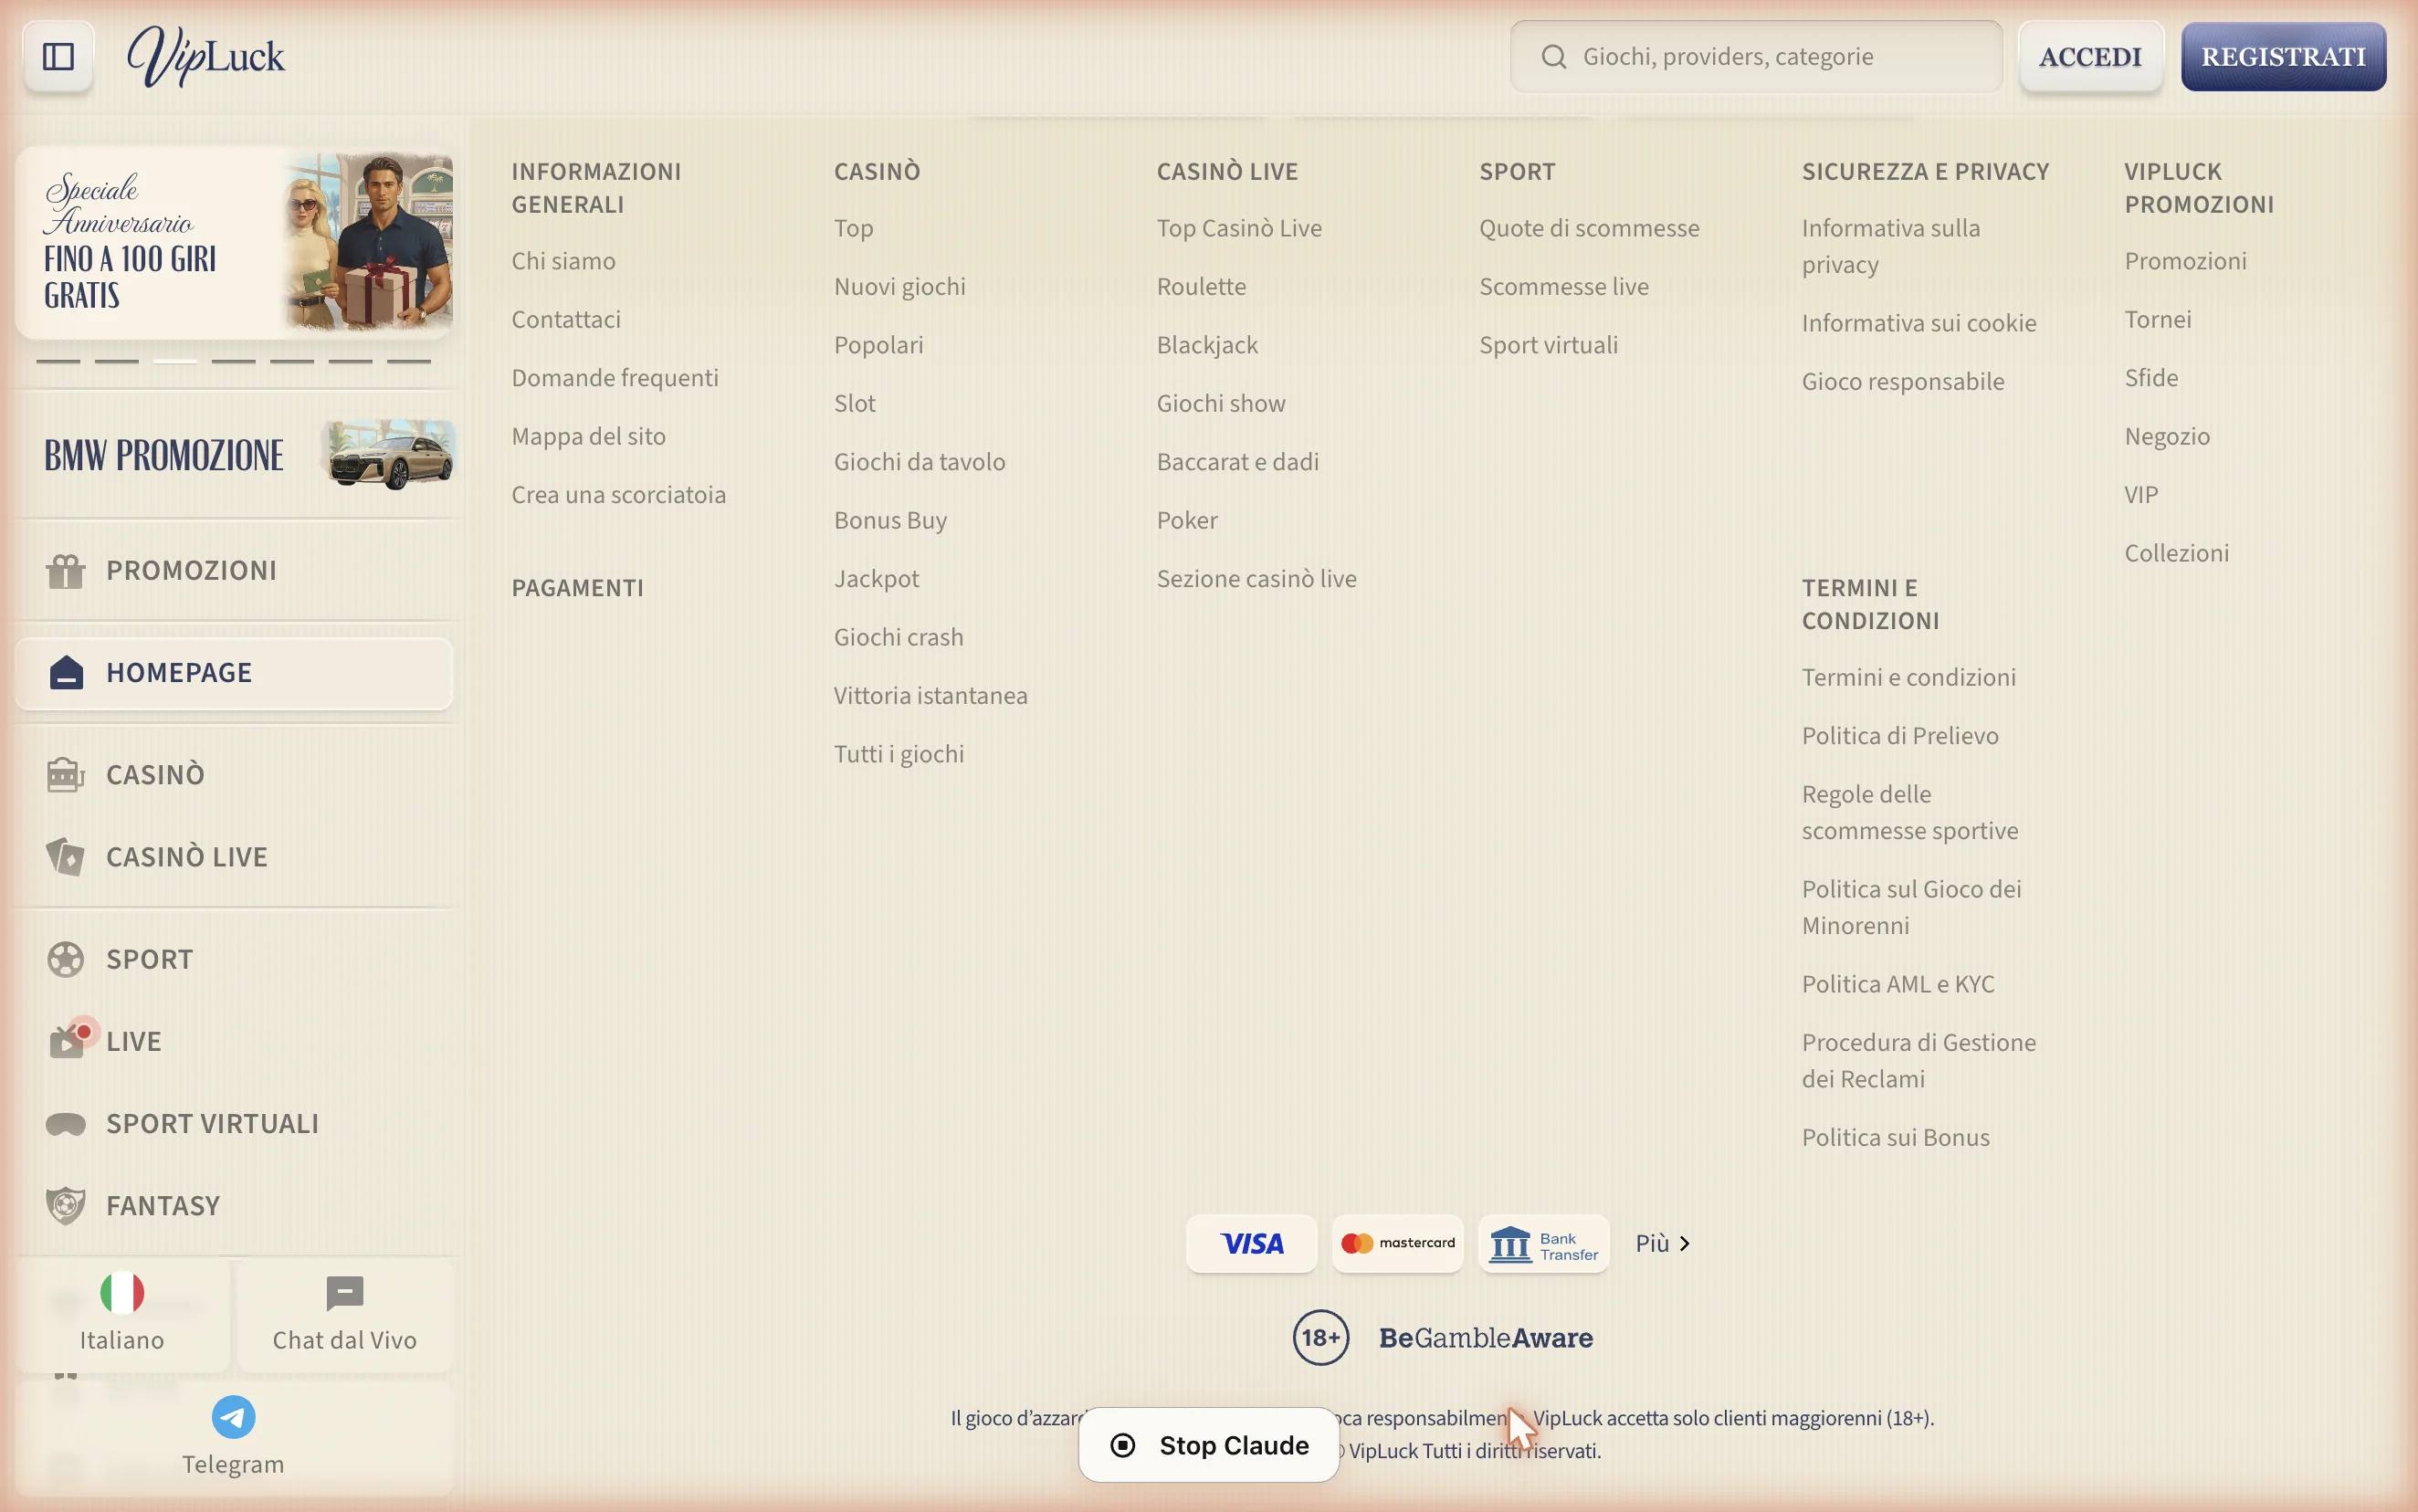Click the Italian flag language icon

click(122, 1293)
